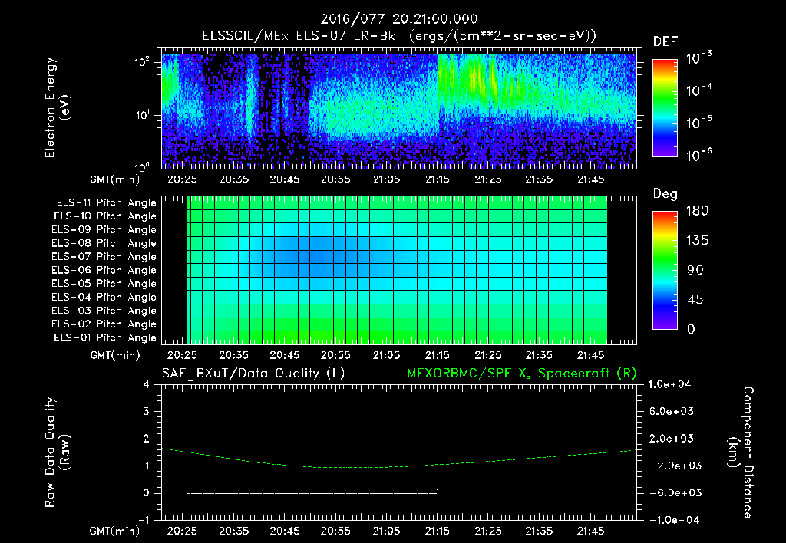
Task: Click the 1.0e+04 right axis value
Action: pyautogui.click(x=669, y=384)
